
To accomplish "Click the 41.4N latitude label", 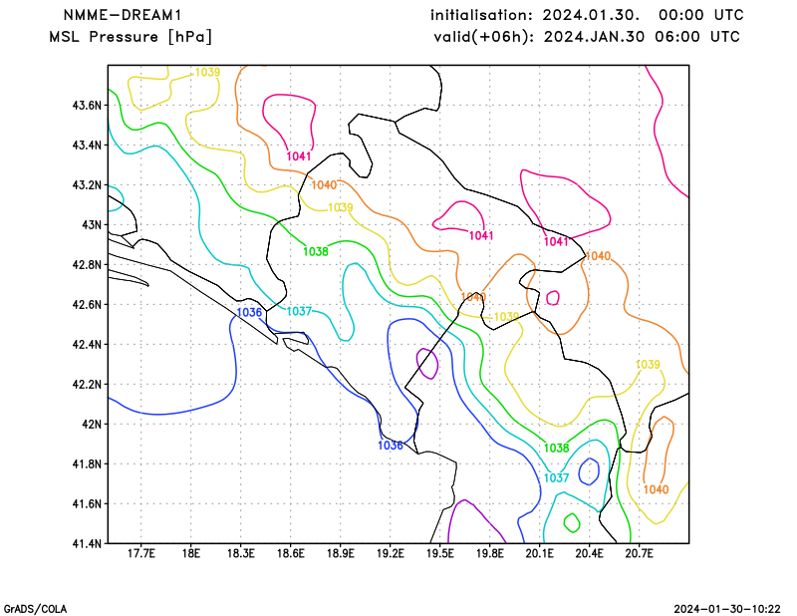I will coord(87,544).
